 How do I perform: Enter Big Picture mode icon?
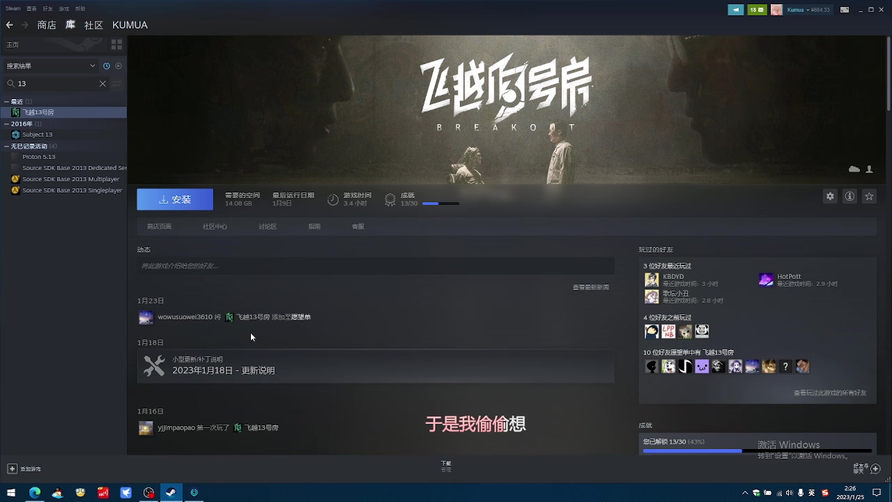845,10
